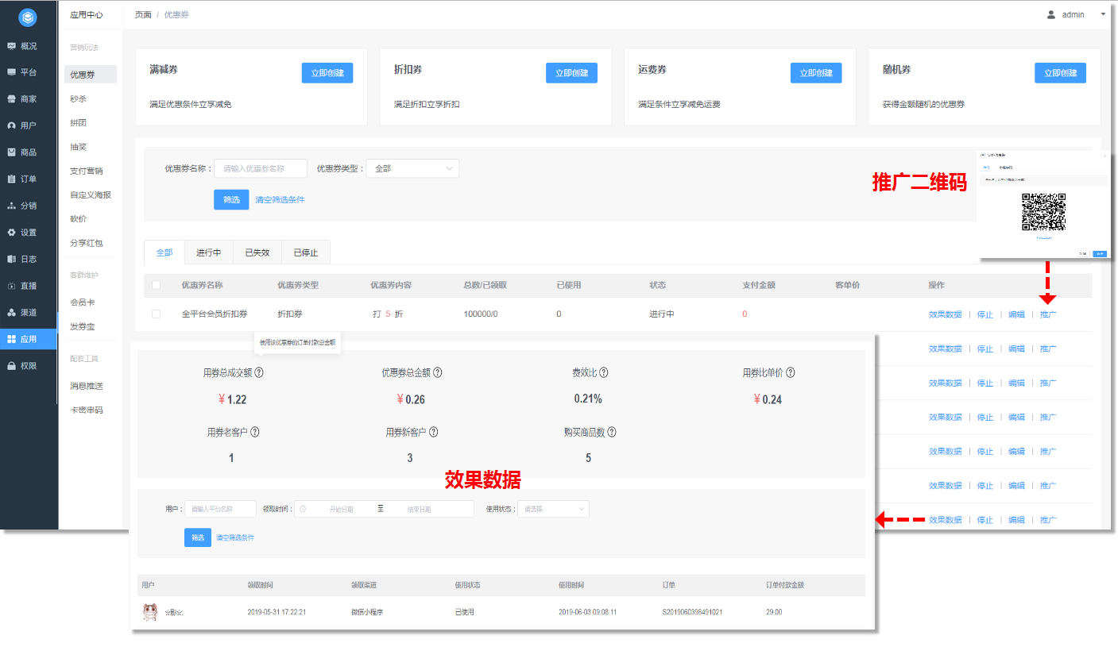This screenshot has height=647, width=1118.
Task: Click 编辑 for 全平台会员折扣券 row
Action: point(1016,314)
